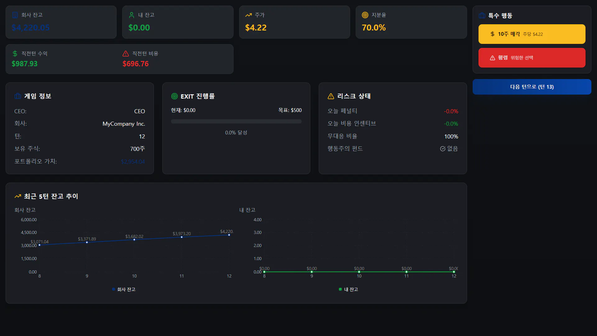Click the dollar icon in the 10주 매각 button
The height and width of the screenshot is (336, 597).
pos(493,34)
